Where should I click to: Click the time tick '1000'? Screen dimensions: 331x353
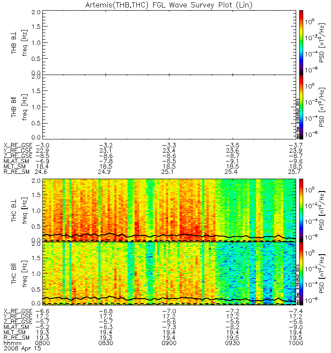click(x=296, y=343)
